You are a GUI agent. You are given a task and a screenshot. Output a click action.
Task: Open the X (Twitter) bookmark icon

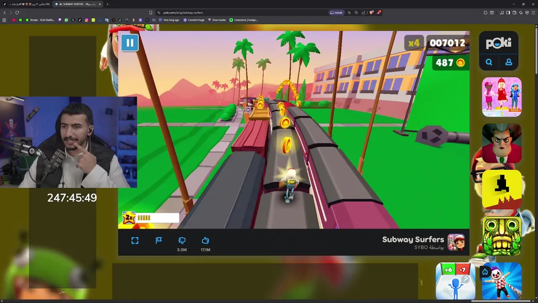point(73,20)
